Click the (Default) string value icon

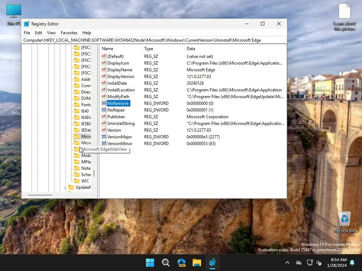tap(104, 56)
